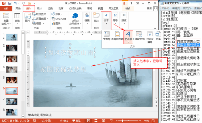Insert Date and Time (日期和时间)

point(139,36)
